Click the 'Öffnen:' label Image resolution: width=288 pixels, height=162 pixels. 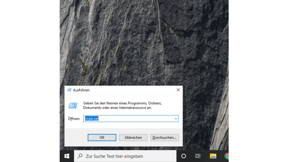click(74, 119)
